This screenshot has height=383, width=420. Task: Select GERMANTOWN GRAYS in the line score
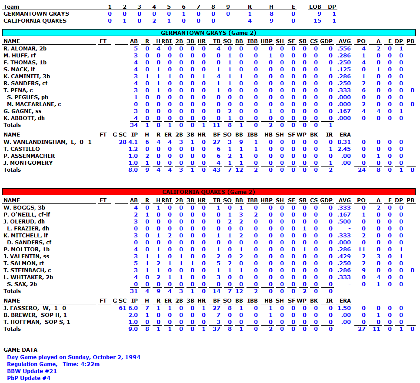pos(36,13)
